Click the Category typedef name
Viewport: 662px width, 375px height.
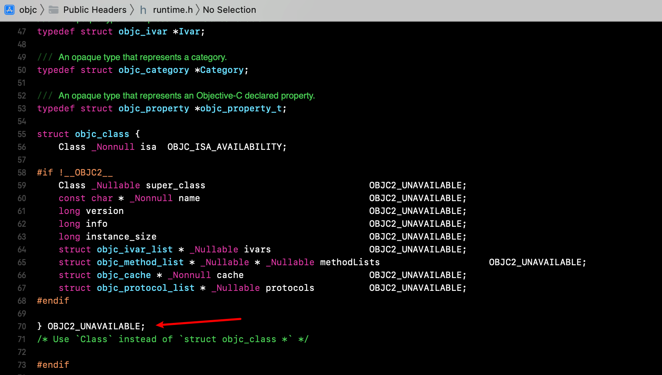pyautogui.click(x=222, y=70)
